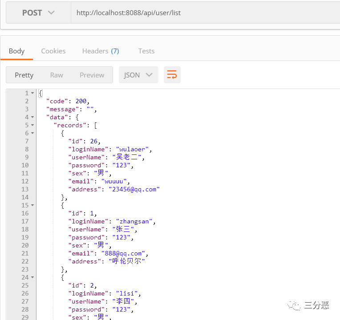Toggle line wrap icon

point(172,75)
